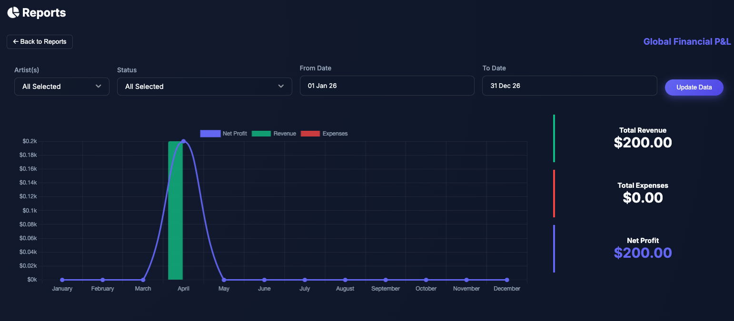
Task: Select the January net profit data point
Action: [62, 280]
